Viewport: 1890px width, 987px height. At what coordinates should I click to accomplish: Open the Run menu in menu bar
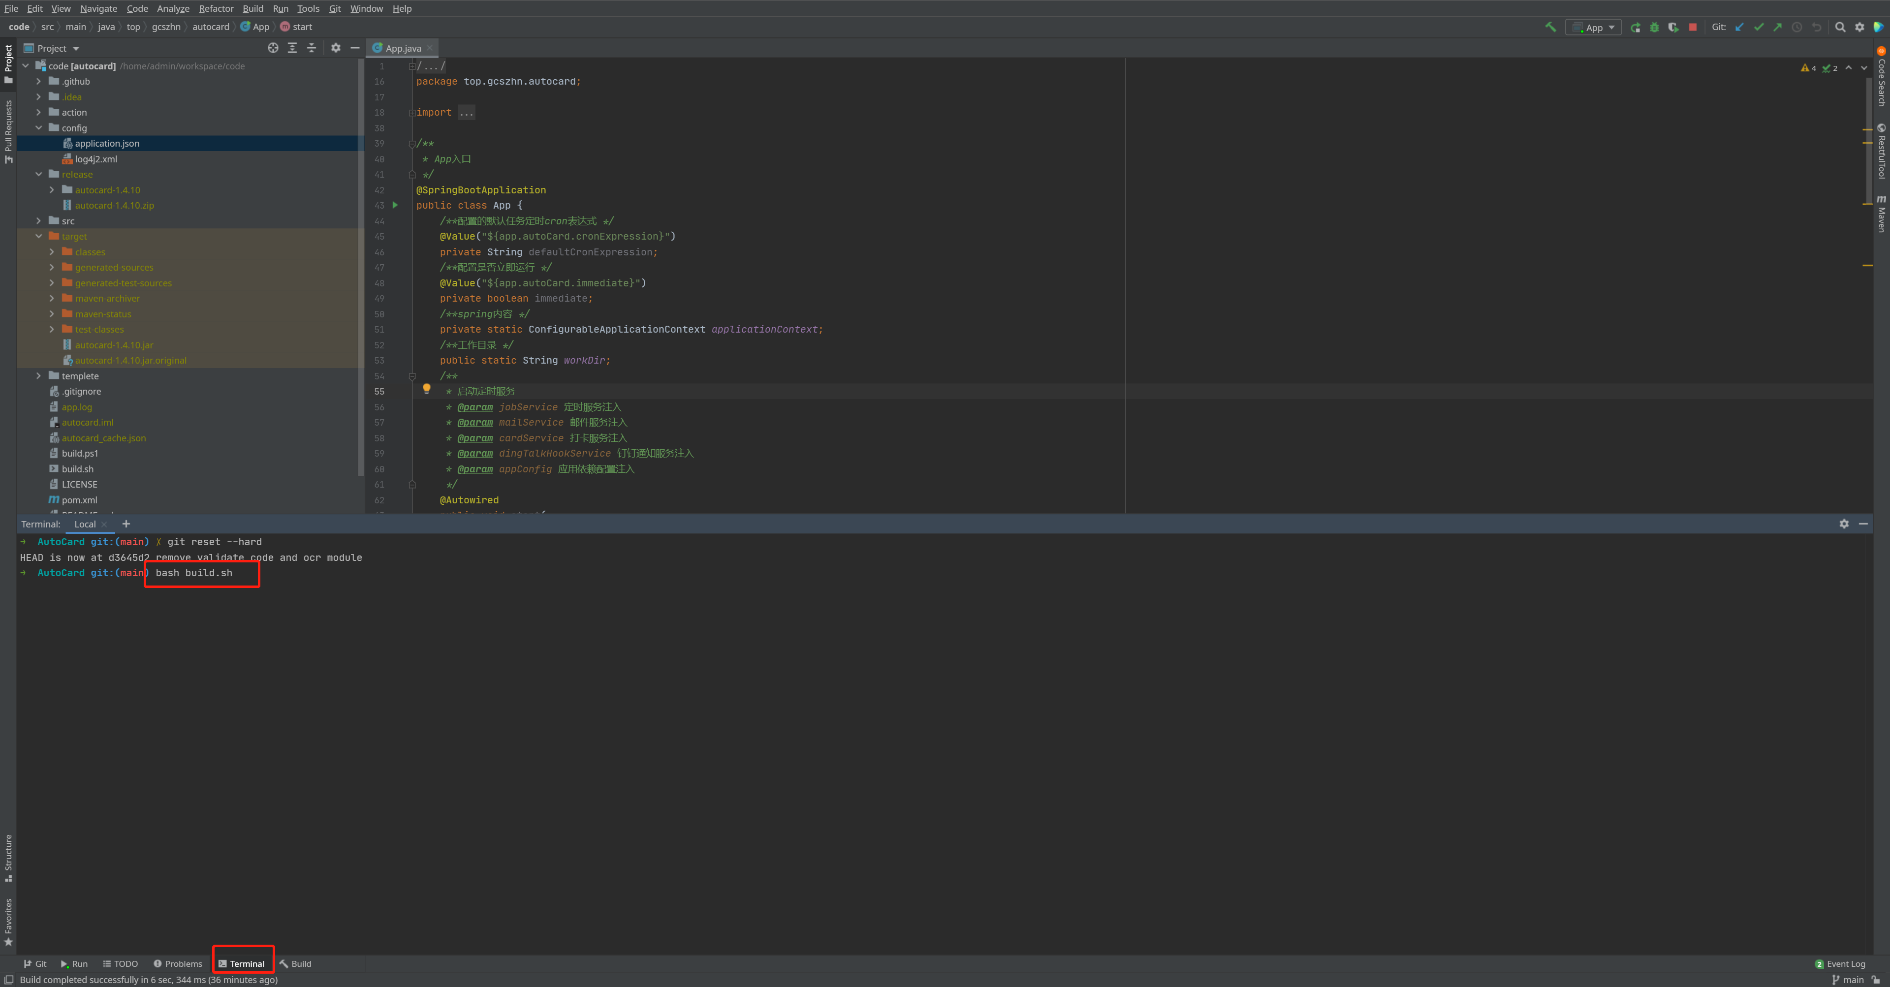(281, 9)
